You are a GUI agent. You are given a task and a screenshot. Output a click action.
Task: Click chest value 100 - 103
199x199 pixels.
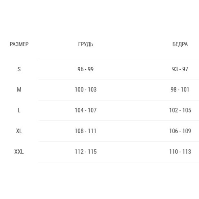click(86, 90)
